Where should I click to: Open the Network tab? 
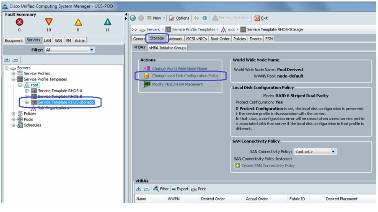pos(176,39)
